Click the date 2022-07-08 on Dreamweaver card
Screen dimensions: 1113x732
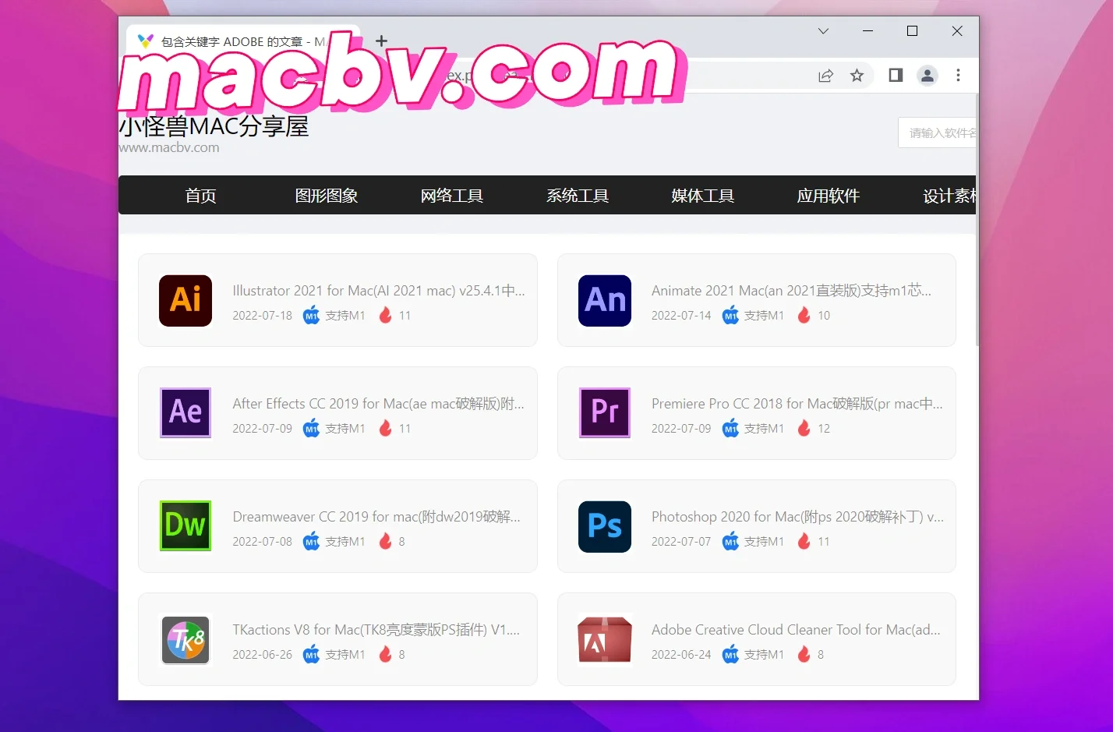click(x=263, y=542)
